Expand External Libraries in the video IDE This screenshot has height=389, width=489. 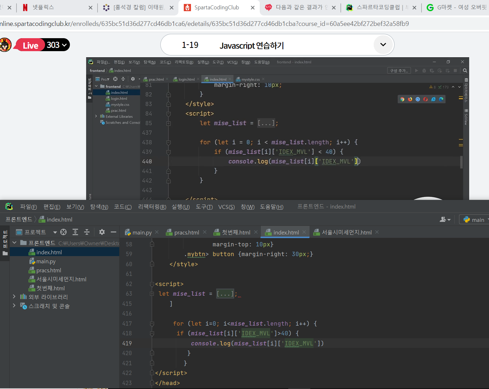(96, 116)
